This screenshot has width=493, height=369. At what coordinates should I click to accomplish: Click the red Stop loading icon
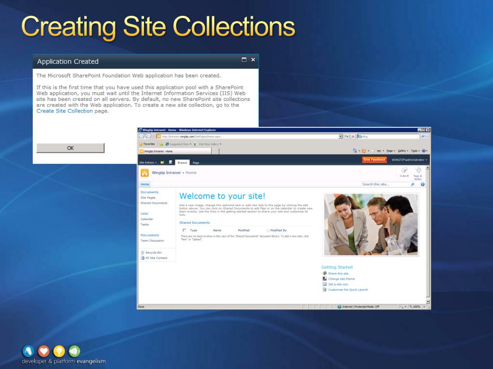[x=353, y=136]
